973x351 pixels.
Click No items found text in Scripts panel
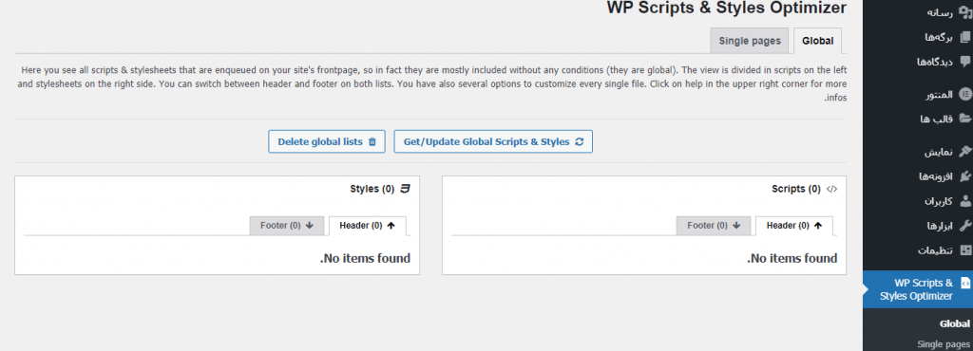point(792,258)
